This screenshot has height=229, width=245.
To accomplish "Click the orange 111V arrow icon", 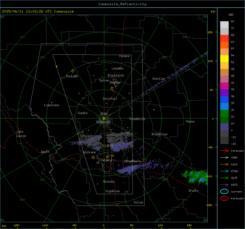I will point(224,164).
